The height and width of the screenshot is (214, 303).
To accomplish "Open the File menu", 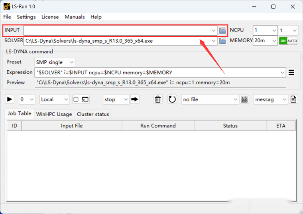I will [7, 17].
